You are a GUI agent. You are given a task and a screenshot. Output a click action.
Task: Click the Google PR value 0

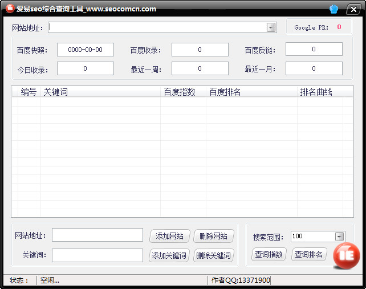339,27
